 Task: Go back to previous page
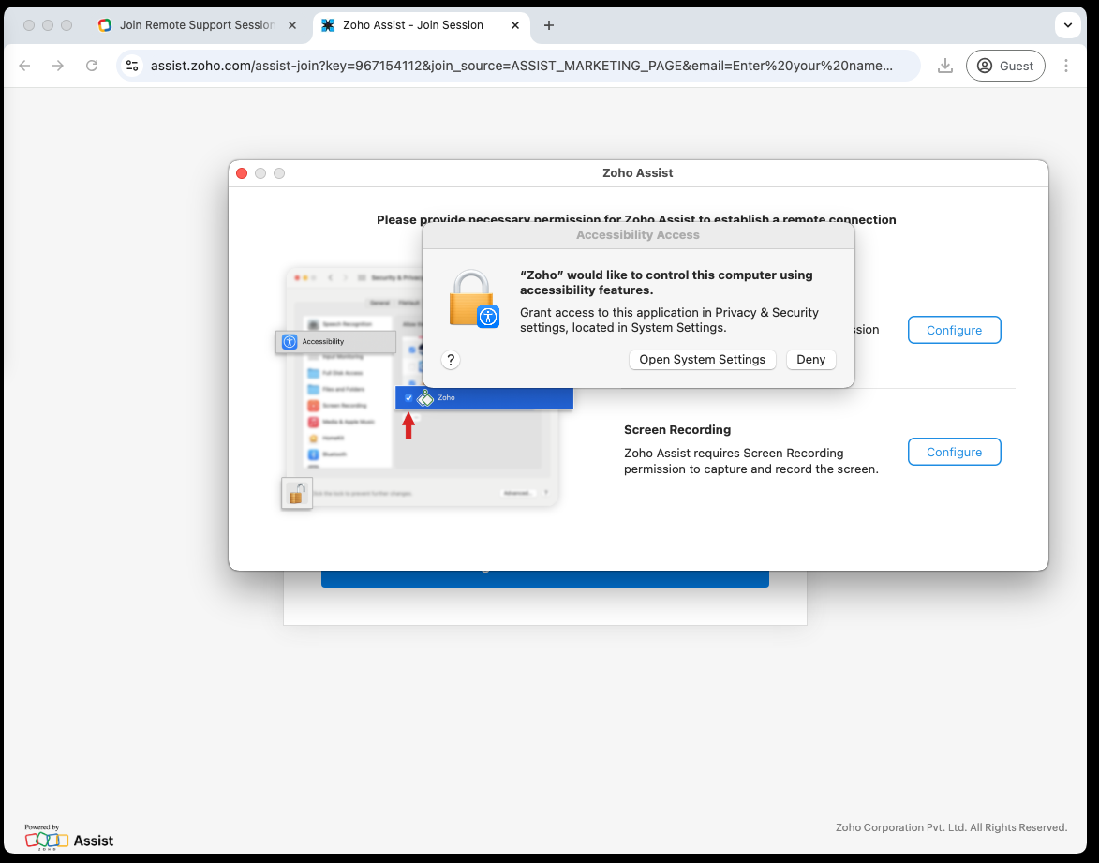24,66
